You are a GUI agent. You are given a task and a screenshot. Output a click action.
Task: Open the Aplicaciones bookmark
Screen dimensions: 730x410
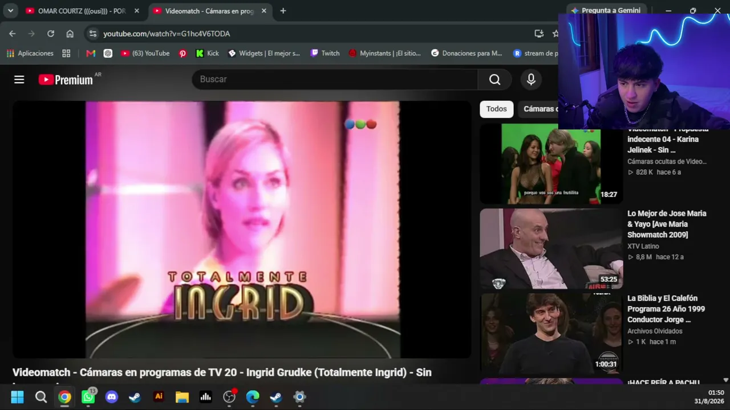tap(30, 53)
